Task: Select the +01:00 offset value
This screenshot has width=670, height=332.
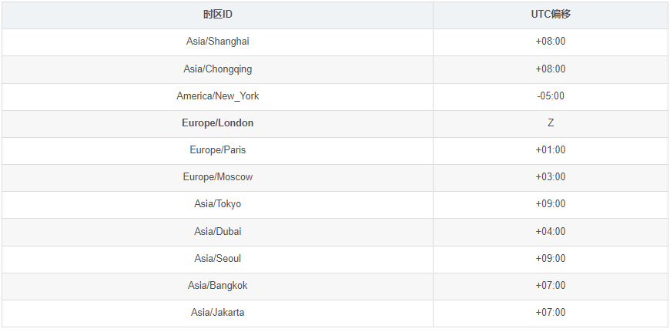Action: (551, 150)
